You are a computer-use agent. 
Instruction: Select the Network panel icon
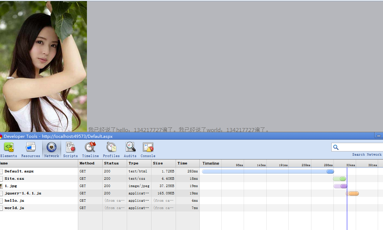tap(52, 148)
